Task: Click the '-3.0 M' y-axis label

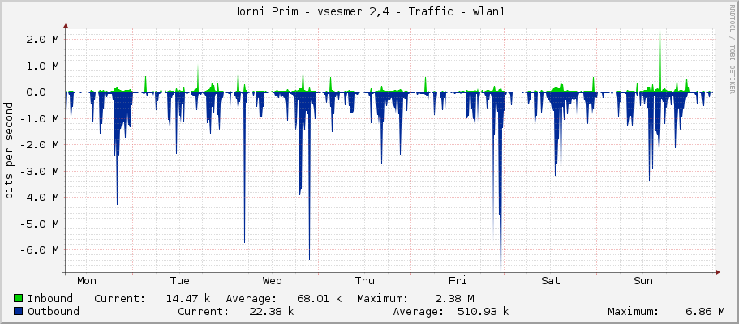Action: [x=40, y=171]
